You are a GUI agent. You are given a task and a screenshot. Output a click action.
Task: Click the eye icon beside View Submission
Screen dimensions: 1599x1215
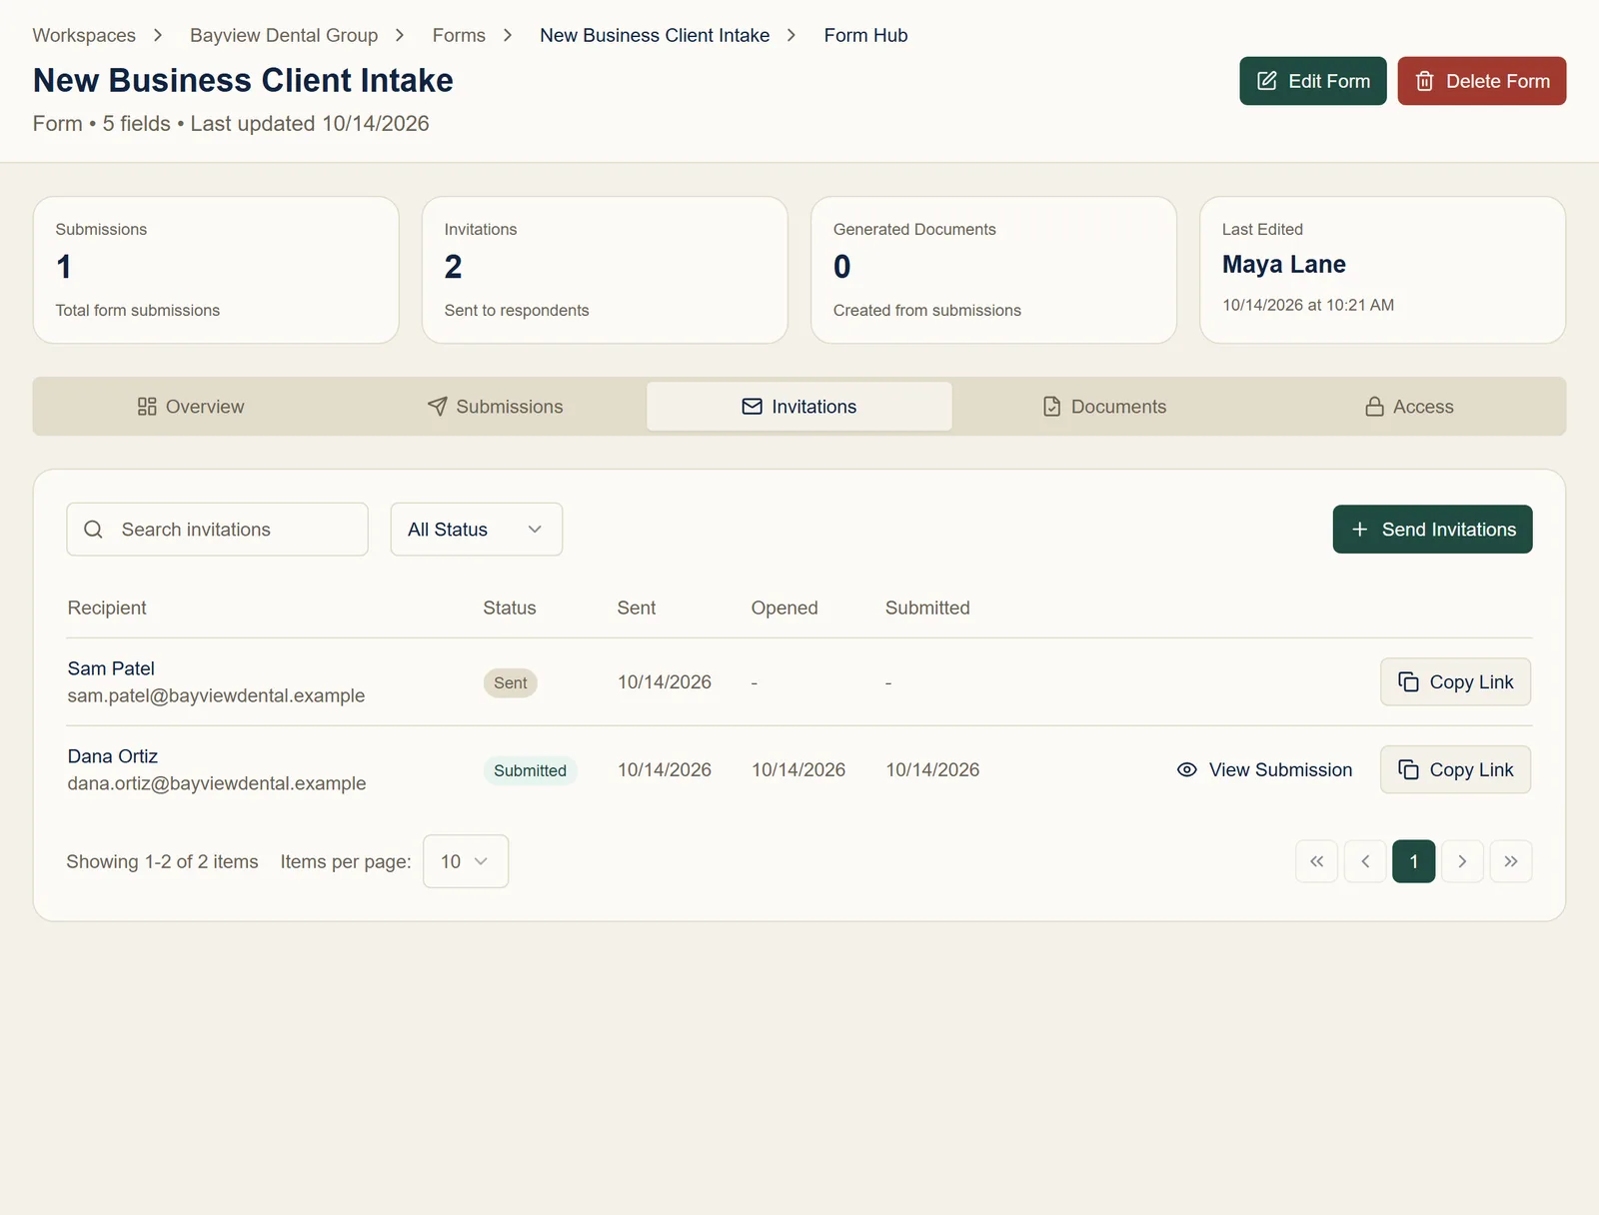pyautogui.click(x=1186, y=769)
